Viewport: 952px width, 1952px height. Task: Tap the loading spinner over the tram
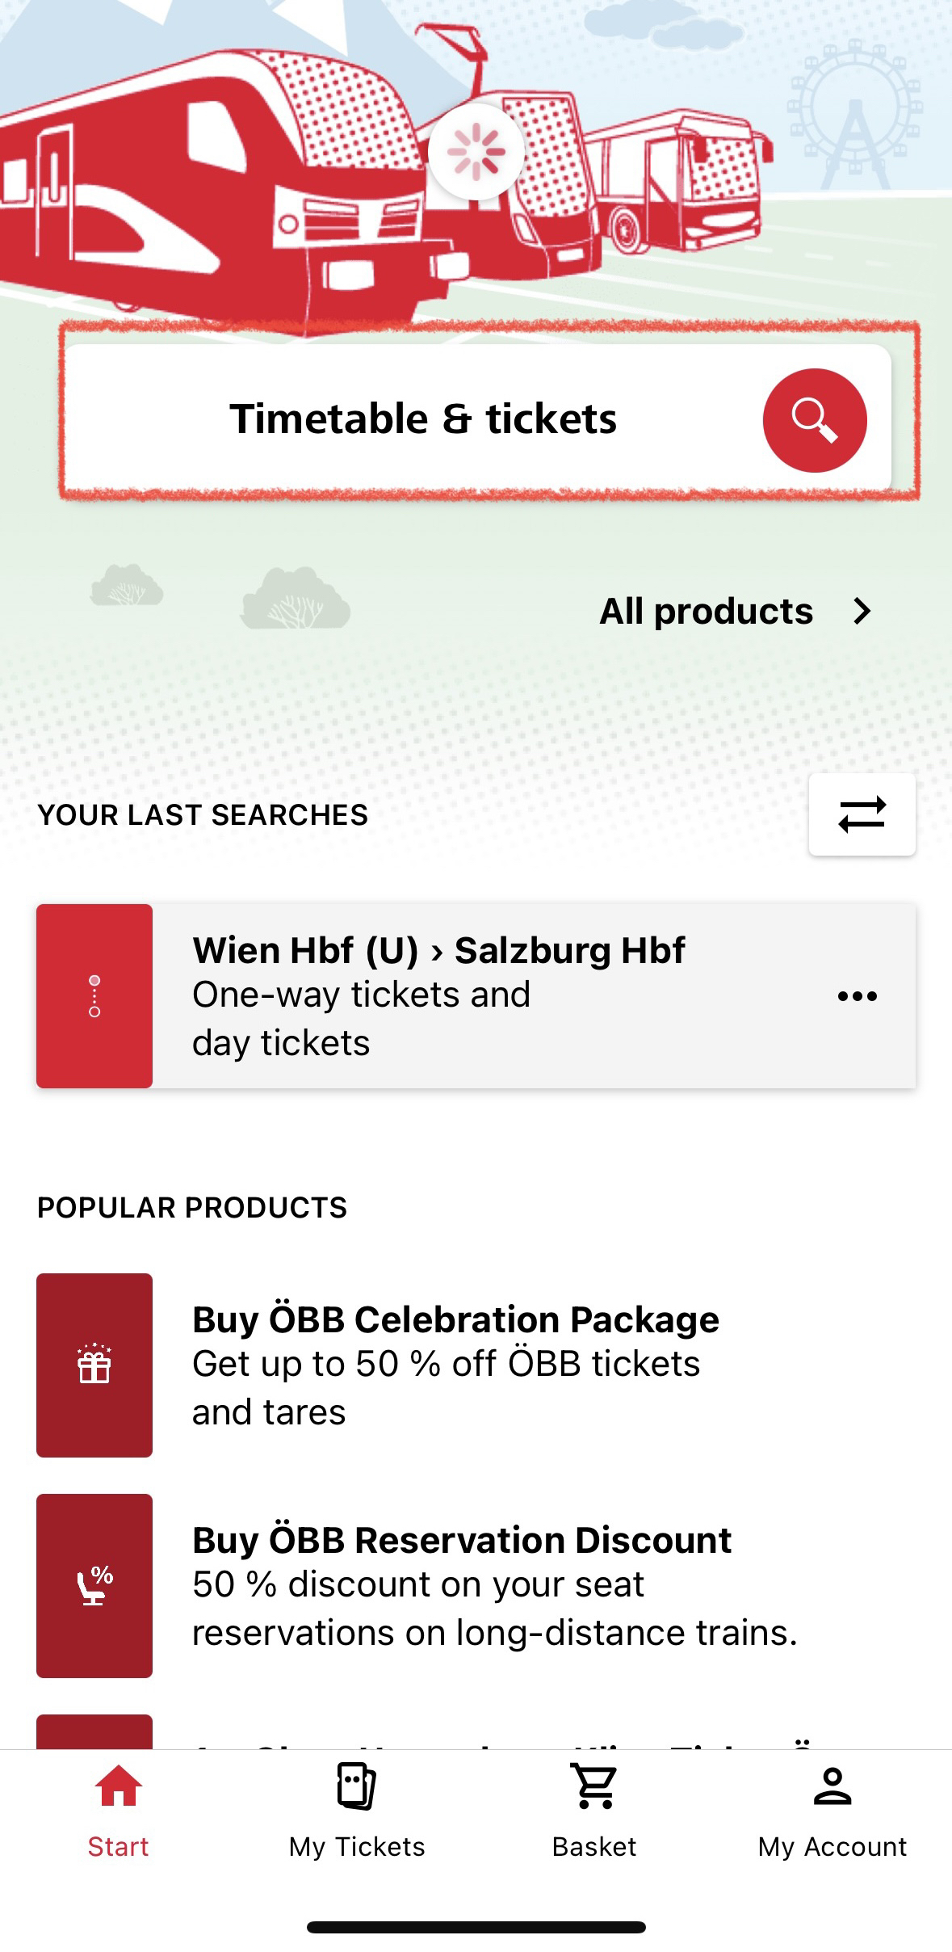[x=476, y=152]
